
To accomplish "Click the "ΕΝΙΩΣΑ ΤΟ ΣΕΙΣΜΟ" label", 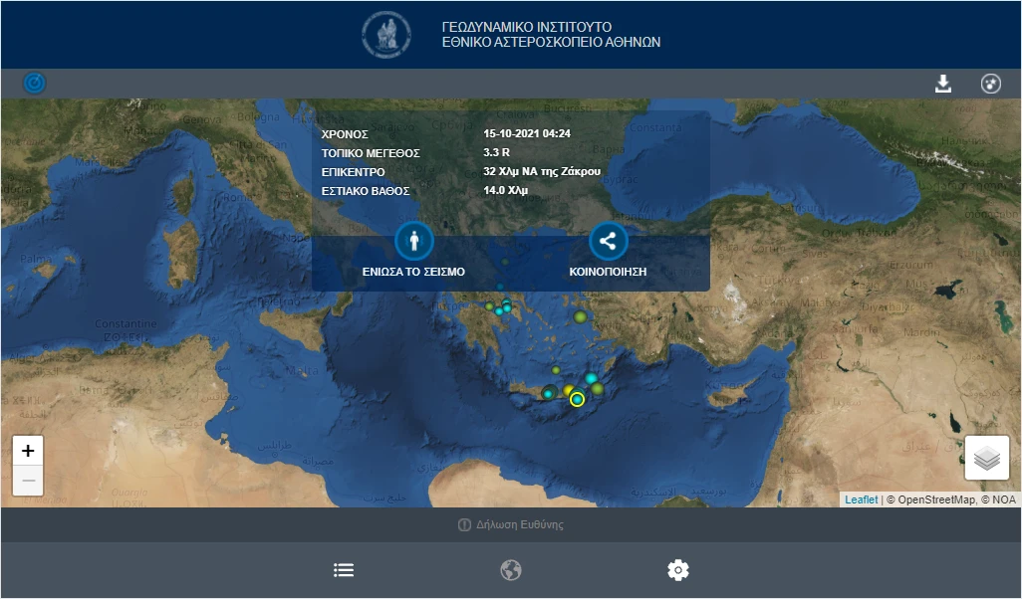I will click(414, 272).
